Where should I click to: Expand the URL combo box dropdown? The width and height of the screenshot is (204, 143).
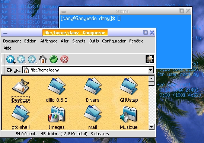tap(150, 70)
